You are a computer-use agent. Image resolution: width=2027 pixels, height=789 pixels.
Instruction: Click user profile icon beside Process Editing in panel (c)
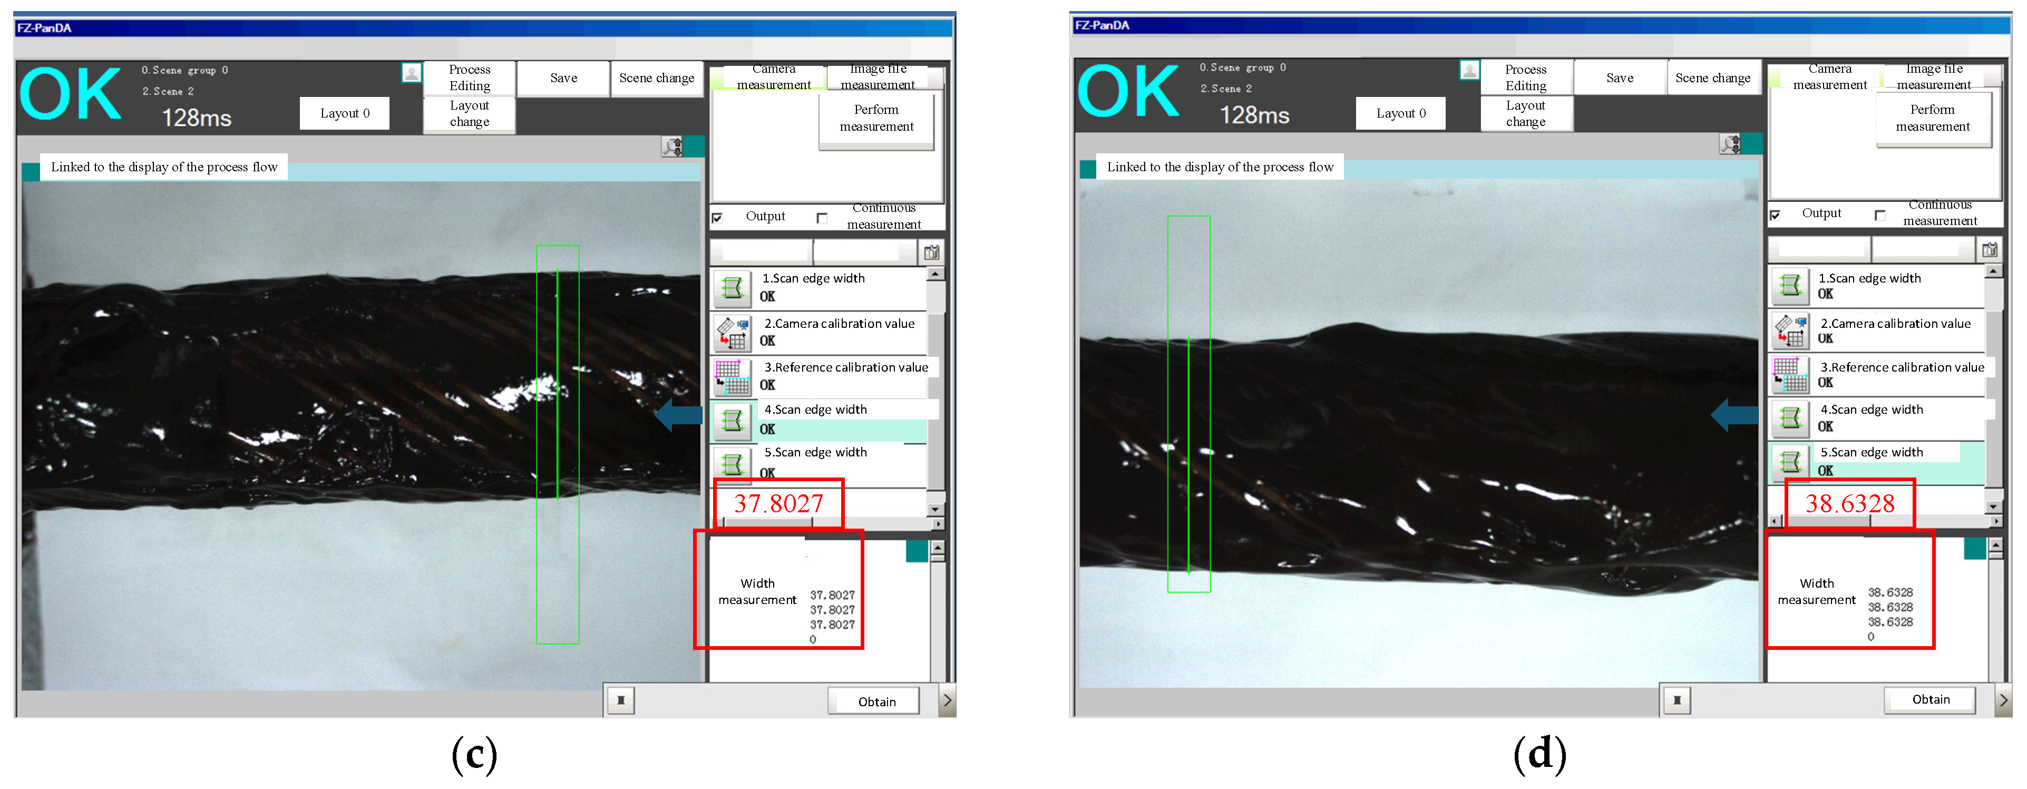[x=411, y=73]
